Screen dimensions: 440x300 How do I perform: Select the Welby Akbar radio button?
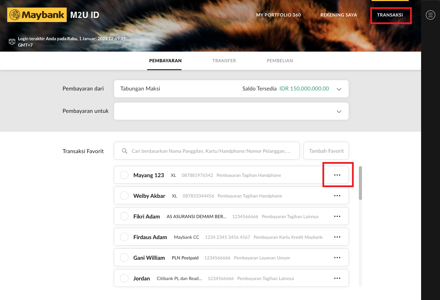click(124, 196)
